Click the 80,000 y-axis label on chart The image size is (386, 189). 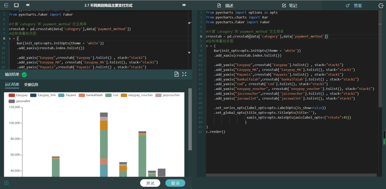click(x=16, y=139)
